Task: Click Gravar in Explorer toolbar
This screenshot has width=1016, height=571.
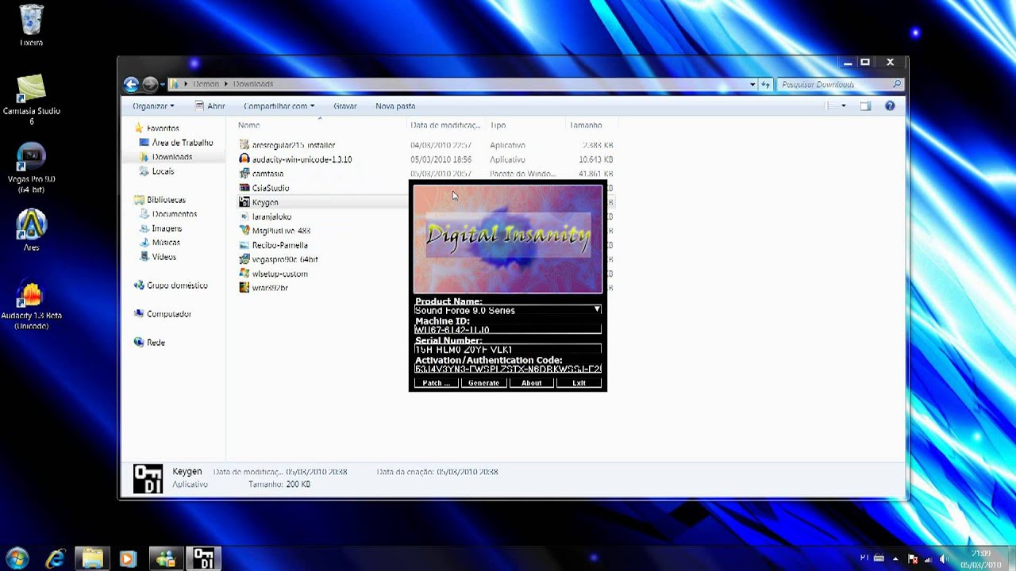Action: click(x=344, y=105)
